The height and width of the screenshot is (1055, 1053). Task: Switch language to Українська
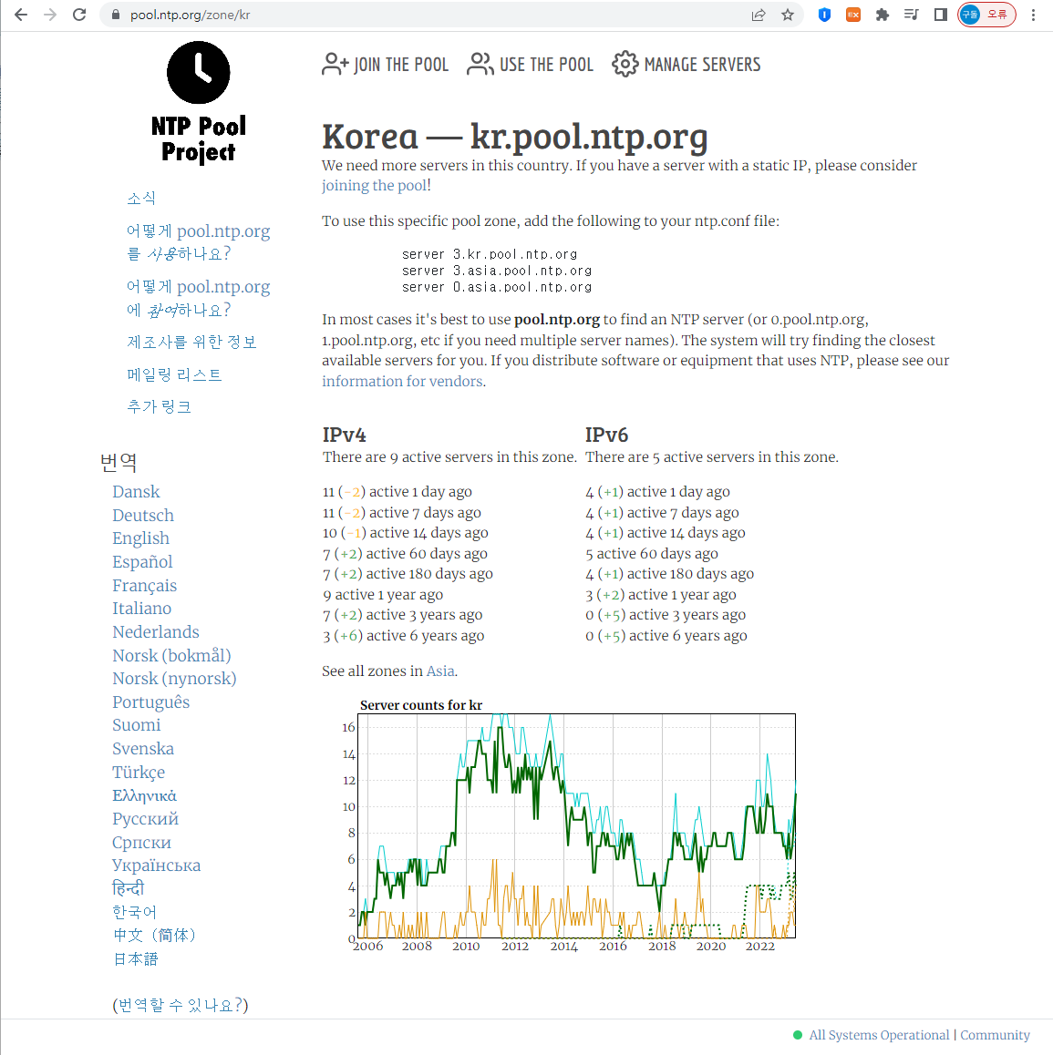click(x=156, y=866)
